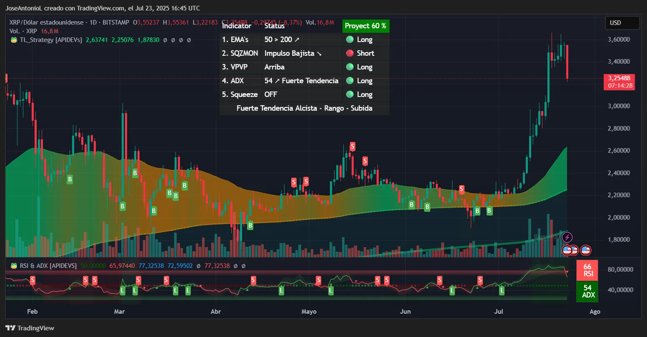Click the rightmost US flag event bubble

pyautogui.click(x=586, y=250)
